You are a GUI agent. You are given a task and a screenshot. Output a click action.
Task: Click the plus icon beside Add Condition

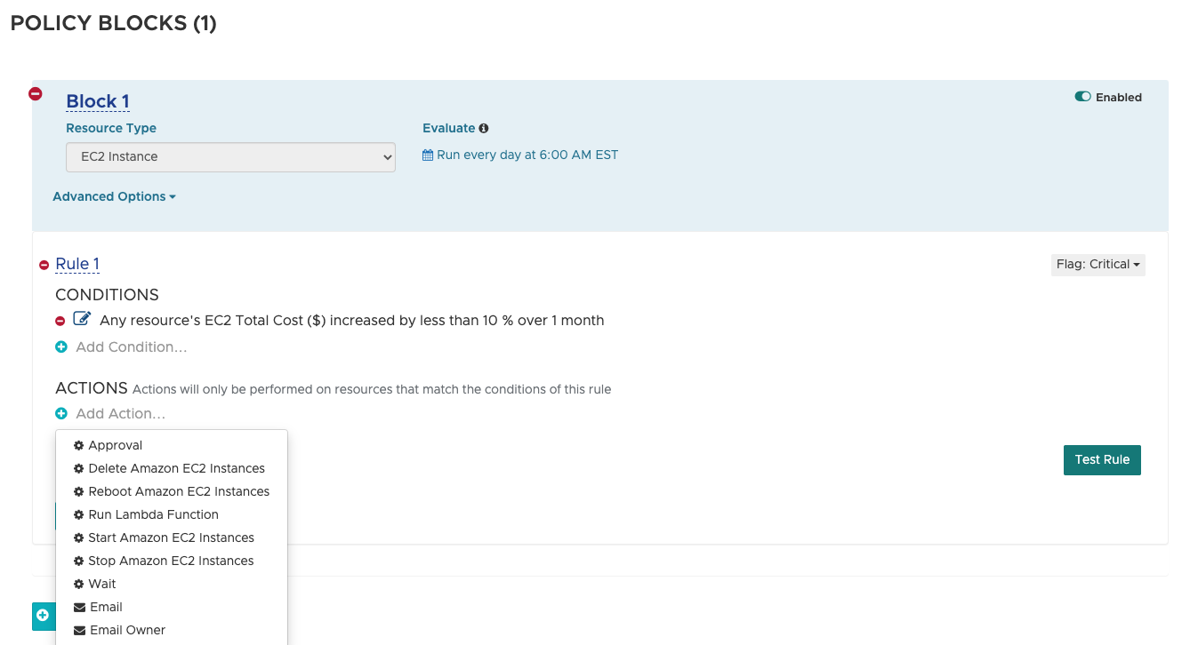tap(61, 347)
